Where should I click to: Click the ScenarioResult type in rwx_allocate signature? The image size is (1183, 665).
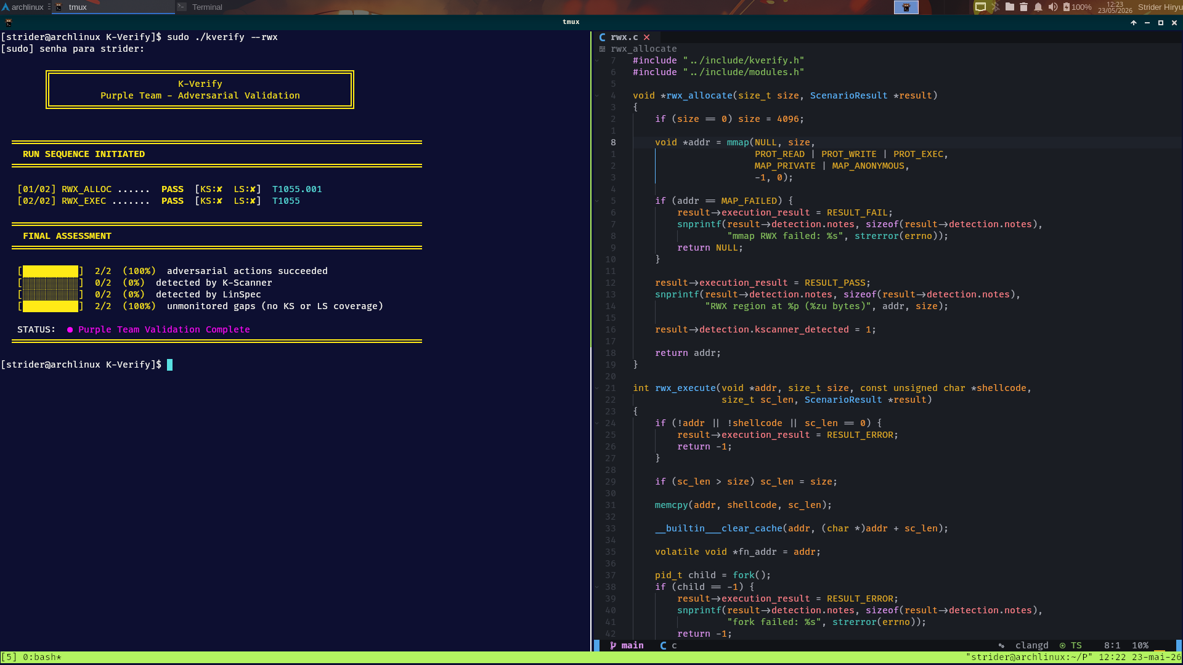click(x=848, y=95)
